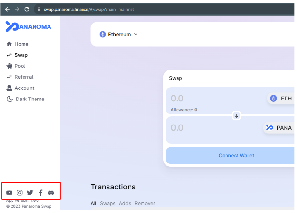Select the Adds transactions tab
Screen dimensions: 297x213
tap(125, 204)
